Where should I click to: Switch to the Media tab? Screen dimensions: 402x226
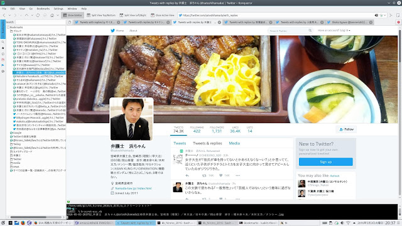click(234, 143)
